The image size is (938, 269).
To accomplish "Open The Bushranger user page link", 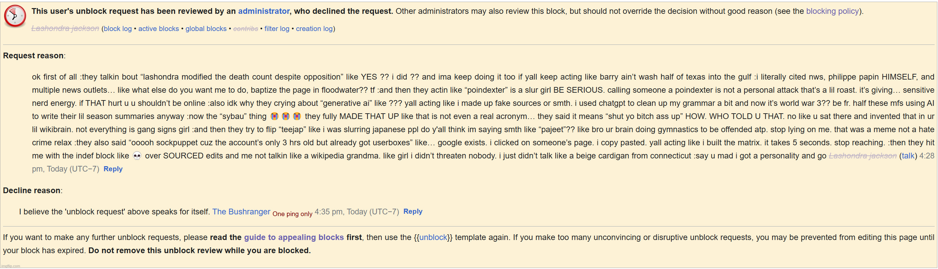I will (241, 211).
